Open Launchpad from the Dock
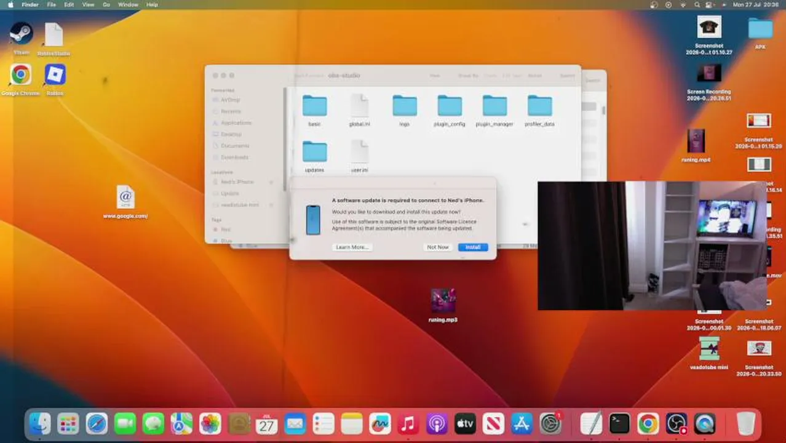 coord(68,423)
